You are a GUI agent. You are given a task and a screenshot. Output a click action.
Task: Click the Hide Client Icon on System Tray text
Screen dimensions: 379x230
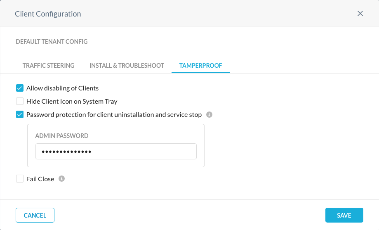coord(72,101)
